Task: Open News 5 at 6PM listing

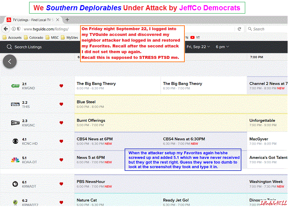Action: 100,160
